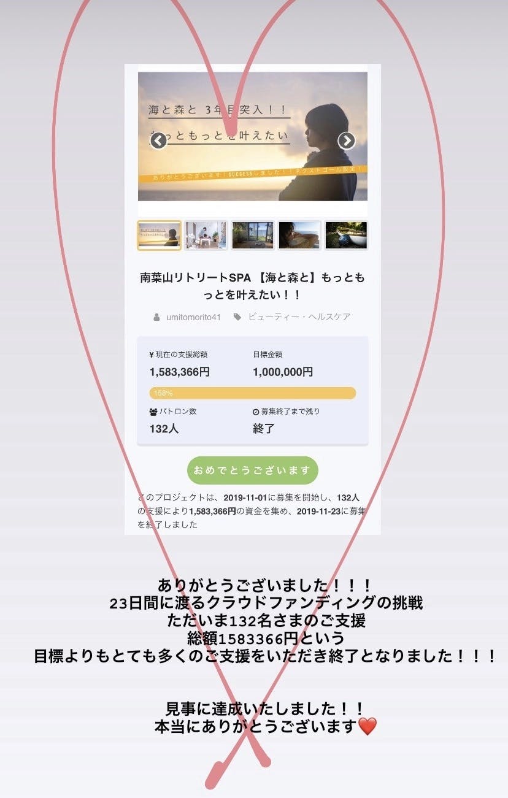The height and width of the screenshot is (798, 508).
Task: Click the 1,583,366円 total support amount
Action: [x=180, y=372]
